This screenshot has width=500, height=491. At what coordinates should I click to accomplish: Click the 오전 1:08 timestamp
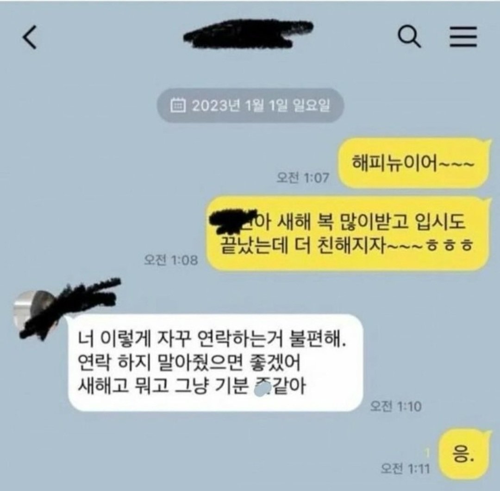coord(170,260)
